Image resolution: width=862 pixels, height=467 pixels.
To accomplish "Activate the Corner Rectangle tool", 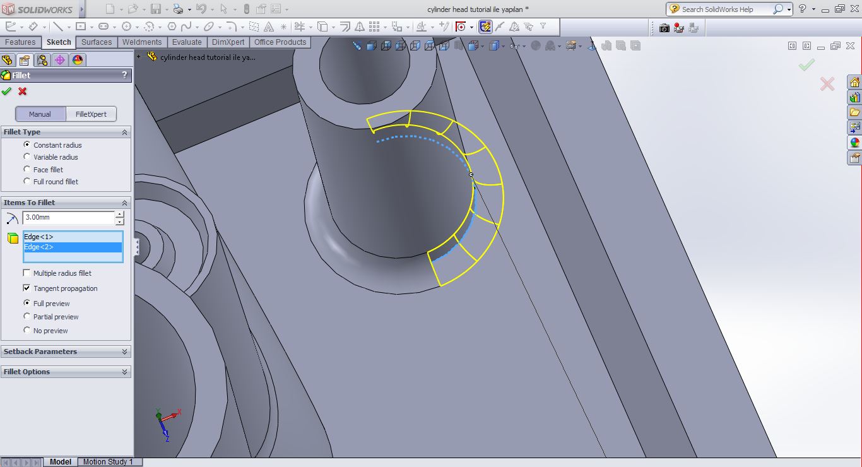I will click(x=81, y=27).
